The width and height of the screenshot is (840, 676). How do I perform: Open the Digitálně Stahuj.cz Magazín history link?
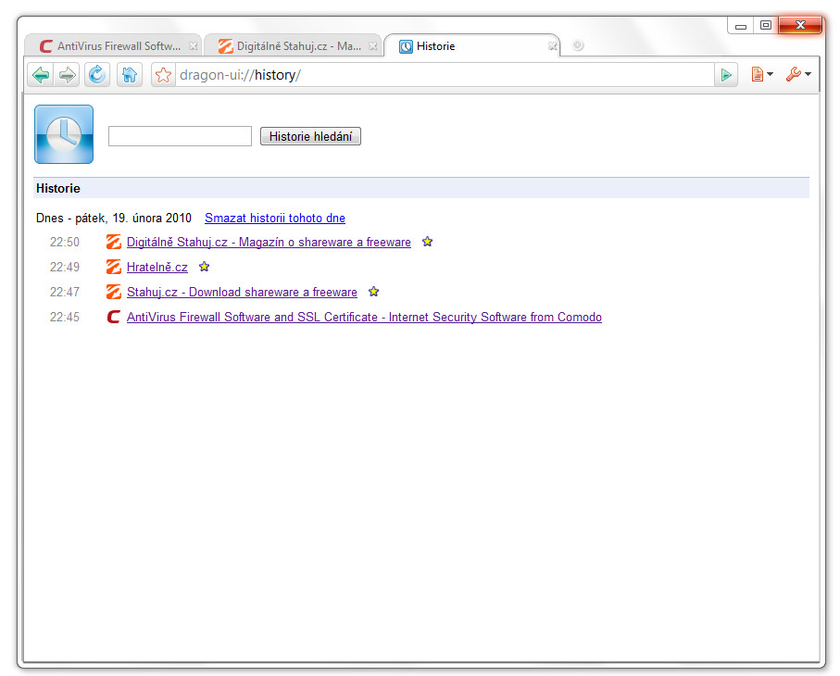[x=269, y=242]
